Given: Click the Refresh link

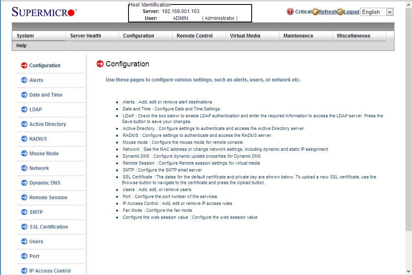Looking at the screenshot, I should (328, 12).
